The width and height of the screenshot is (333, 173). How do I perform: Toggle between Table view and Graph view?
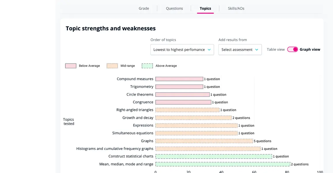pos(292,50)
